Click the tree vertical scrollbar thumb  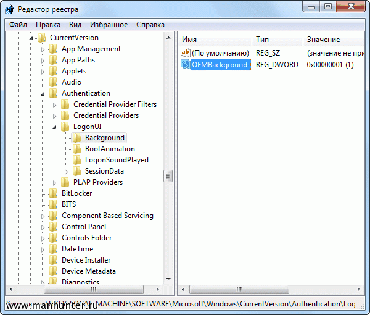click(168, 176)
